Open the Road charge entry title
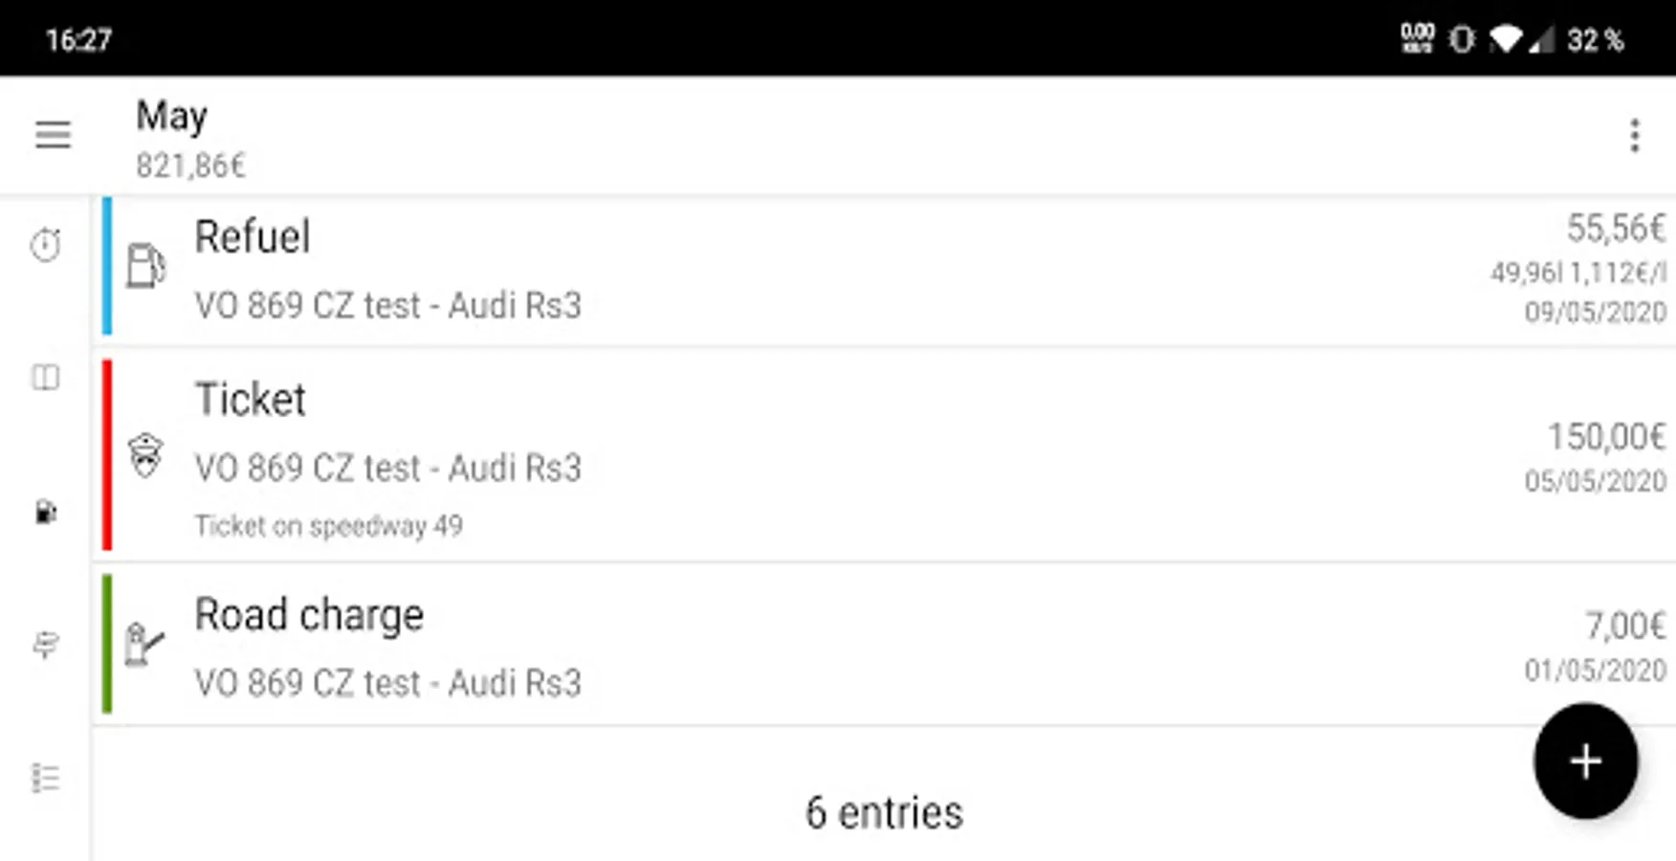 [308, 614]
